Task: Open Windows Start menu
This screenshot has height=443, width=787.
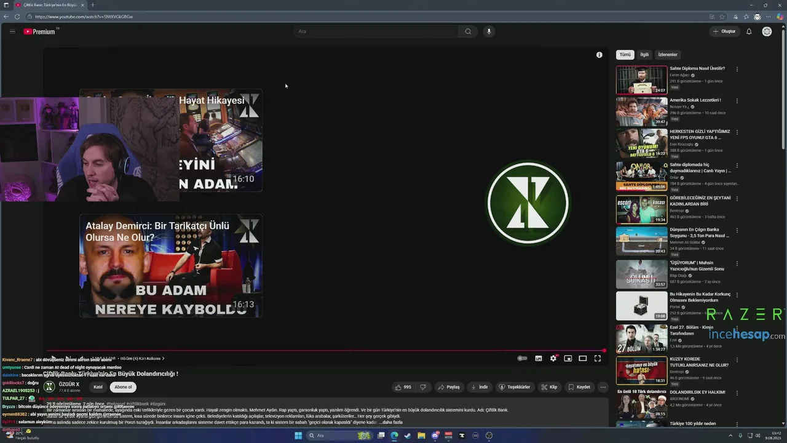Action: 298,436
